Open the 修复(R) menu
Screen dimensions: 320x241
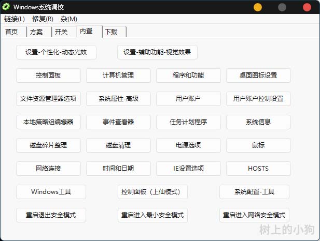click(x=43, y=19)
